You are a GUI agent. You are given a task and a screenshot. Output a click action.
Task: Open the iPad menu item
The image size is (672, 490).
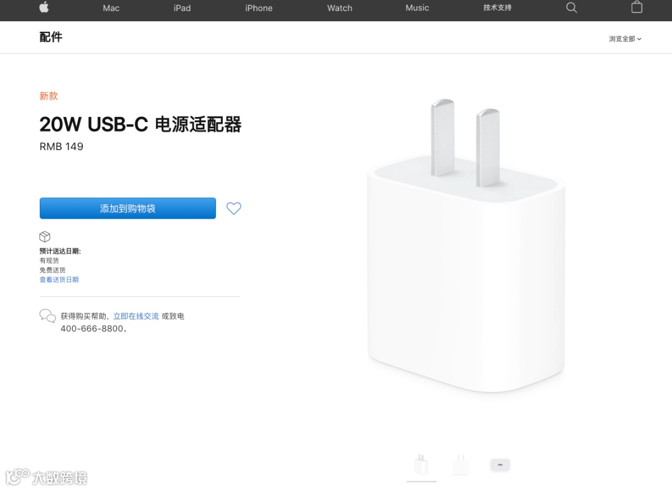tap(182, 7)
